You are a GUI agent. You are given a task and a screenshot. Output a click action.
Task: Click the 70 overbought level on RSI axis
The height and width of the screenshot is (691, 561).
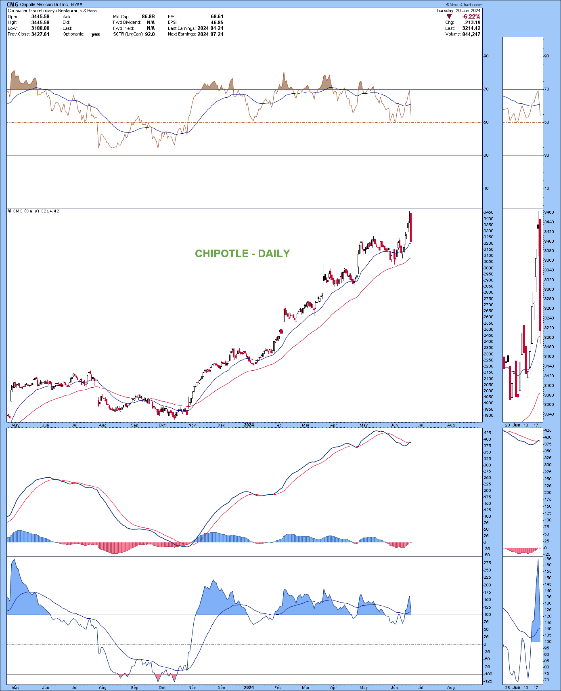click(486, 89)
